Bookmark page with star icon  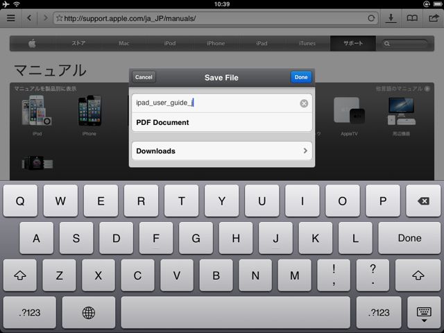click(x=59, y=18)
